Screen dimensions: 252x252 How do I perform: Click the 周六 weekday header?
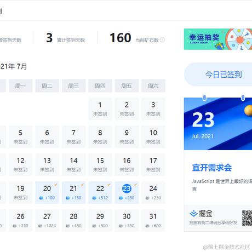(153, 85)
